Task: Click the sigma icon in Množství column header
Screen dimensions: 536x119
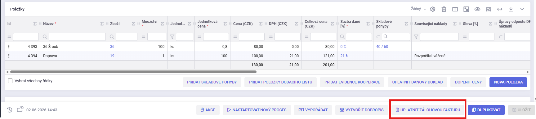Action: coord(162,24)
